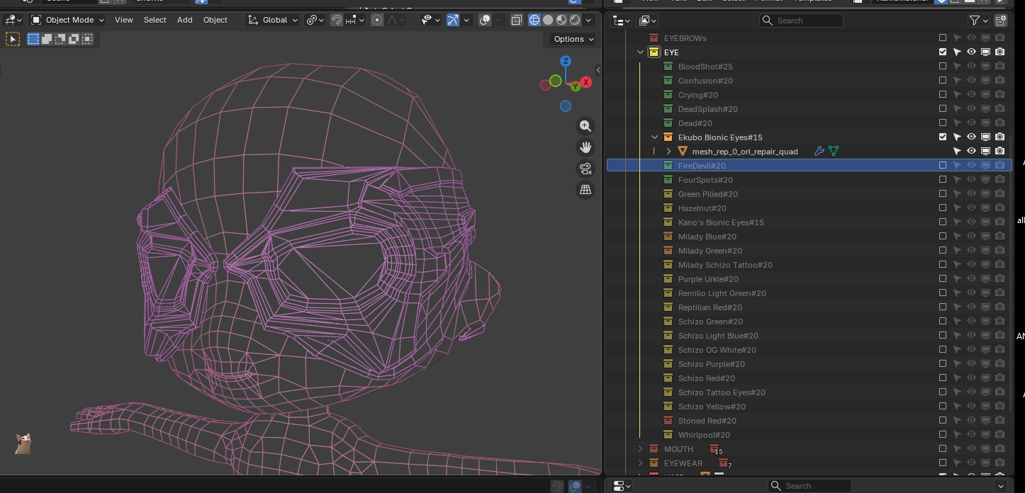This screenshot has height=493, width=1025.
Task: Click the zoom view magnifier icon
Action: (586, 126)
